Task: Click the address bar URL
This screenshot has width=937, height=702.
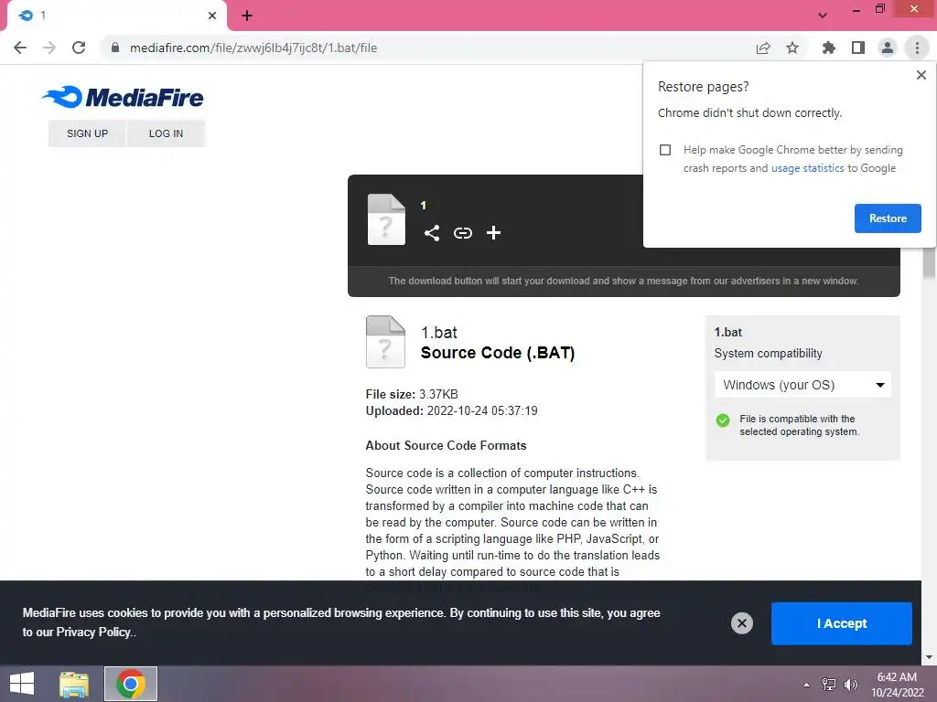Action: 253,48
